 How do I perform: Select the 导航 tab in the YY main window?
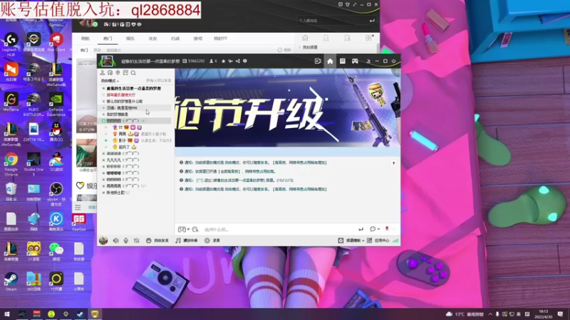[85, 38]
